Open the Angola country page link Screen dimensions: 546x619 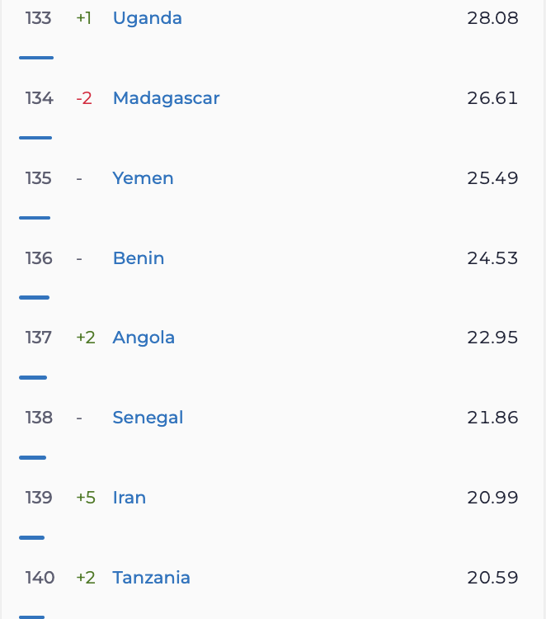[x=144, y=338]
